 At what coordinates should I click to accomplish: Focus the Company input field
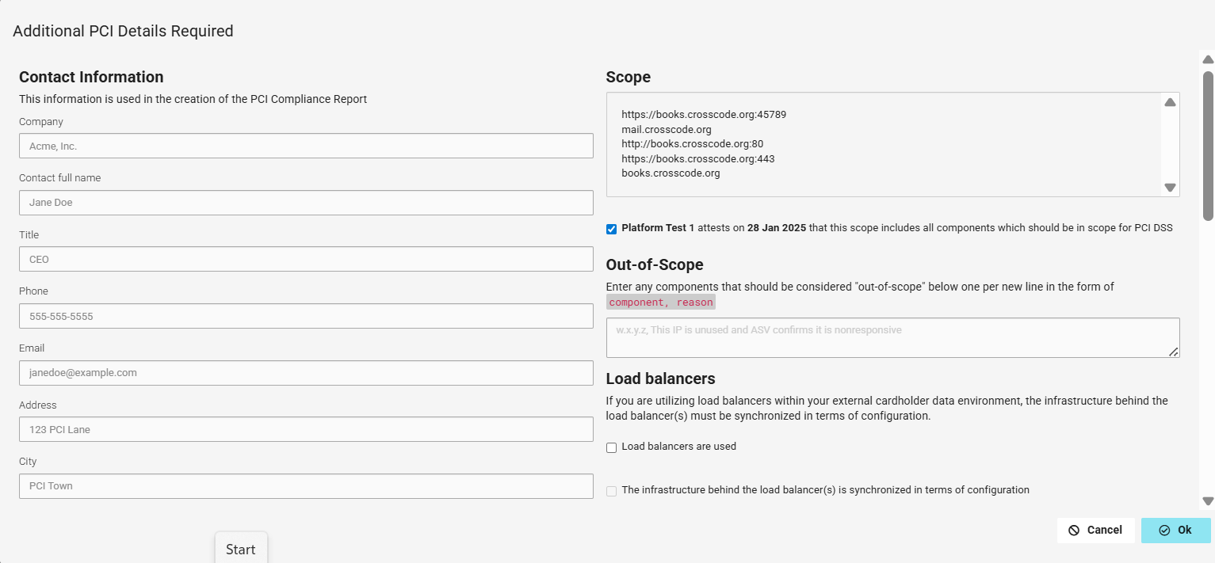(x=306, y=146)
